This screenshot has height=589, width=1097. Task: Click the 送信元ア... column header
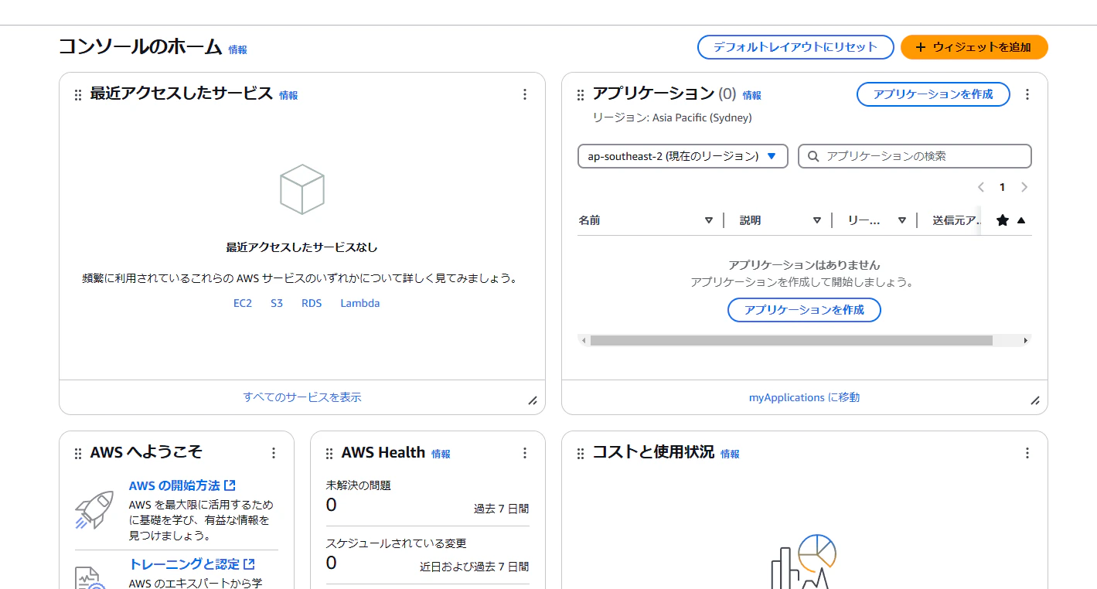(957, 220)
